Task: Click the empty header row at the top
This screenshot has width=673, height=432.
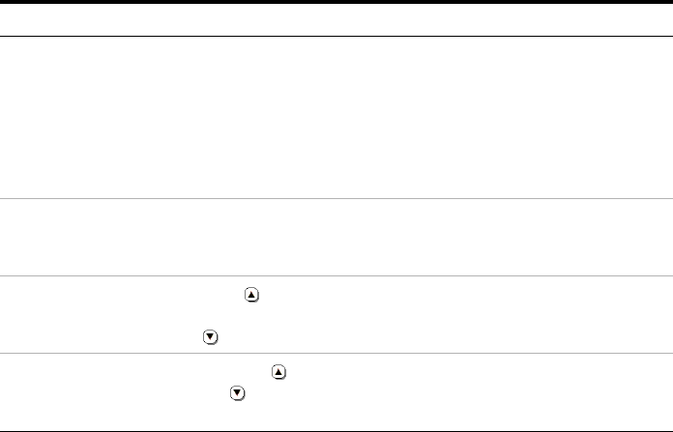Action: point(336,20)
